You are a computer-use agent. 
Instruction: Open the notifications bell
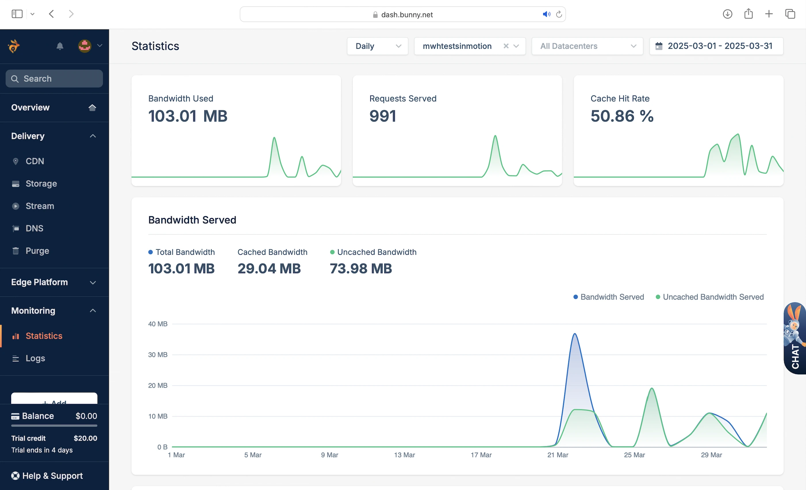click(x=60, y=46)
